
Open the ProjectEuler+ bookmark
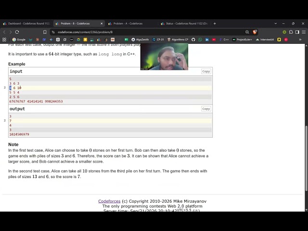click(242, 39)
